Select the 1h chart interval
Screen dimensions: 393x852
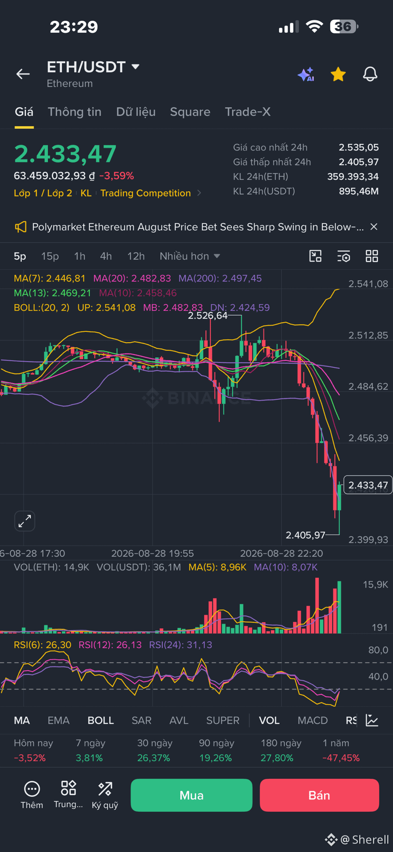80,256
